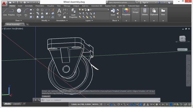Viewport: 193px width, 108px height.
Task: Open the Utilities calculator panel
Action: [145, 12]
